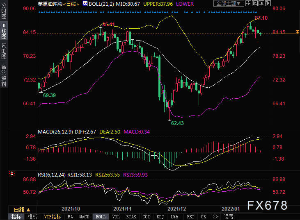Viewport: 300px width, 220px height.
Task: Click the left-axis 86.88 RSI level
Action: tap(30, 179)
